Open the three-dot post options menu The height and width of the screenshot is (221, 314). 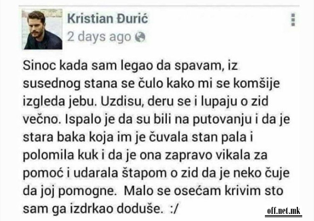[x=293, y=20]
